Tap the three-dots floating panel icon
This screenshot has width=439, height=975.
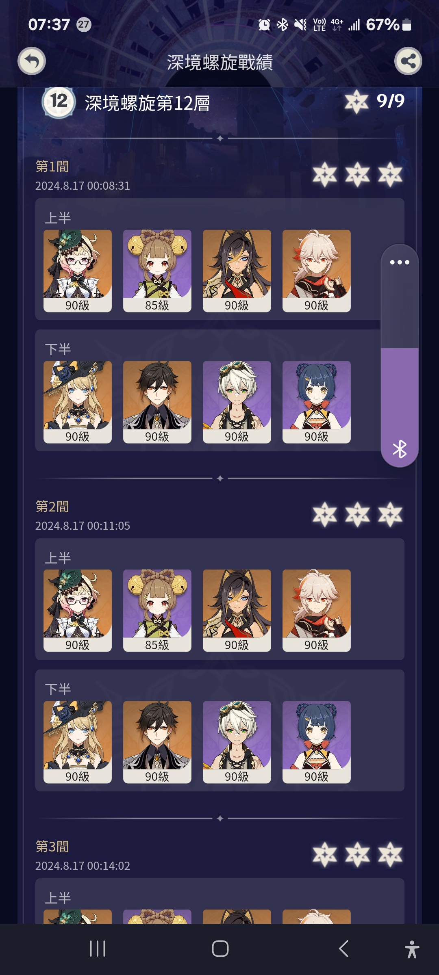pos(400,262)
